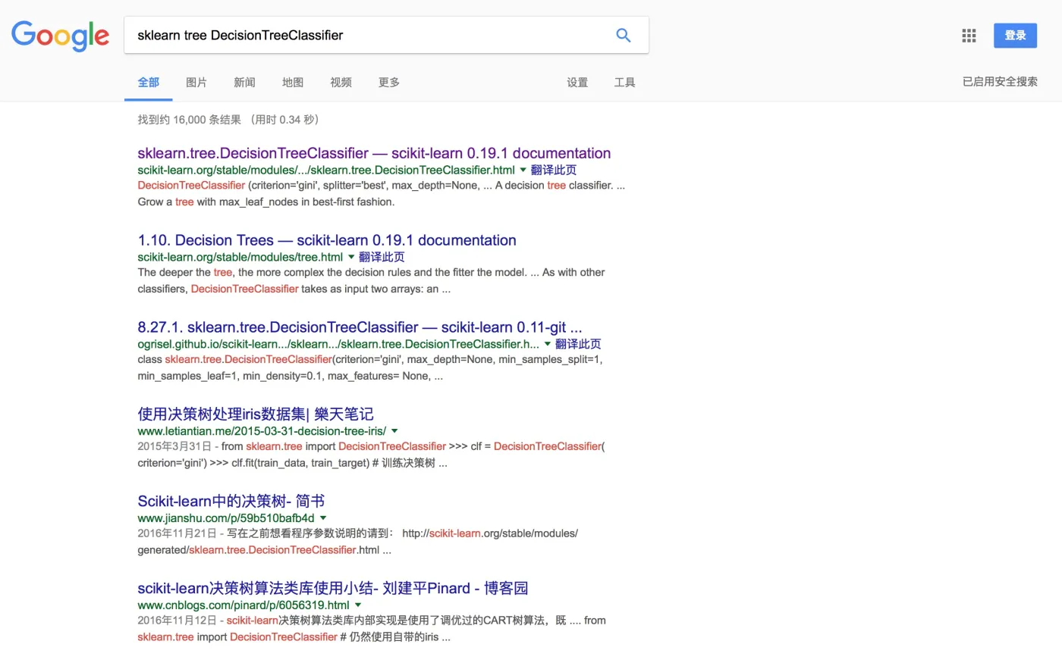
Task: Open the Google apps grid icon
Action: pyautogui.click(x=969, y=36)
